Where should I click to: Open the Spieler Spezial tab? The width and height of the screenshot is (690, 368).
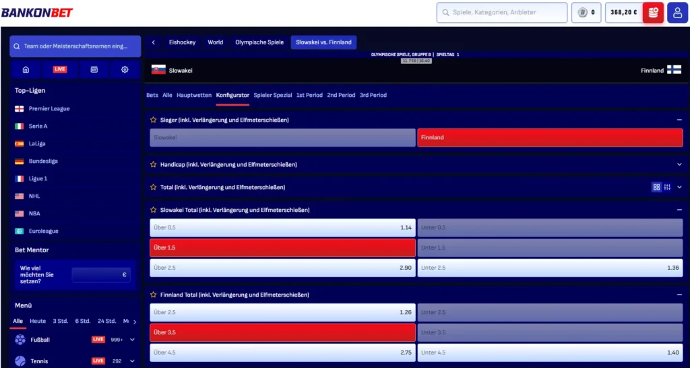(273, 96)
